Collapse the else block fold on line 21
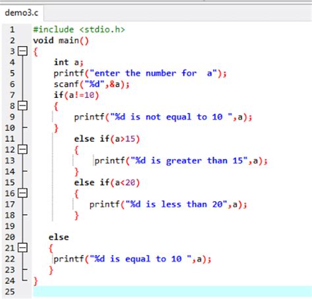This screenshot has height=299, width=312. click(x=22, y=248)
